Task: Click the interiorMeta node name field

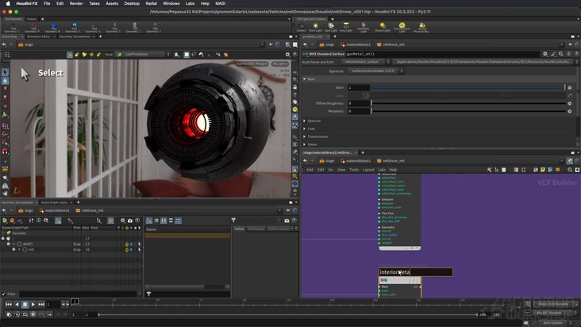Action: click(415, 272)
